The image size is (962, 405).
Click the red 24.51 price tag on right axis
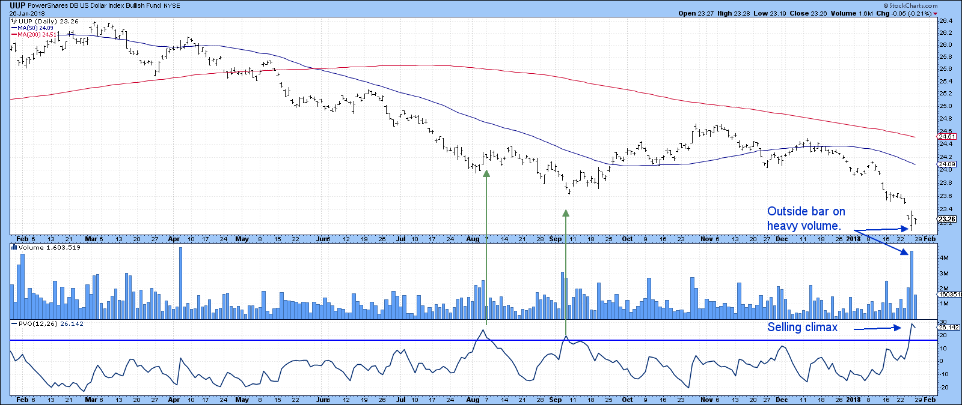tap(946, 137)
